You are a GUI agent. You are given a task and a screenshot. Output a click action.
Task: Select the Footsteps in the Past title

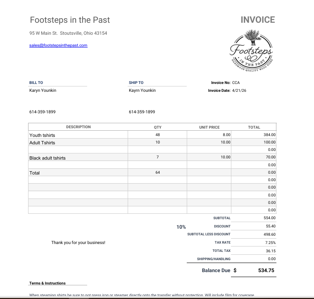coord(70,20)
